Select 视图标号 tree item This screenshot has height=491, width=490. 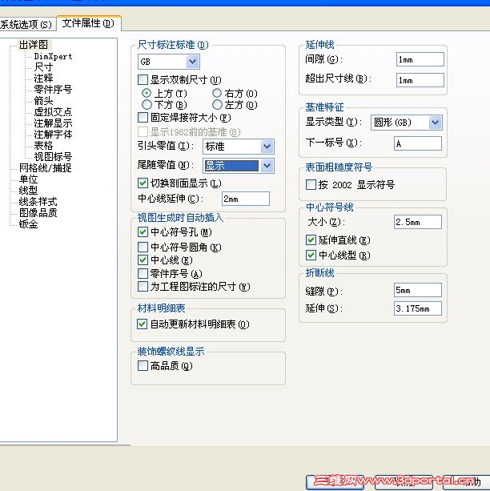53,156
